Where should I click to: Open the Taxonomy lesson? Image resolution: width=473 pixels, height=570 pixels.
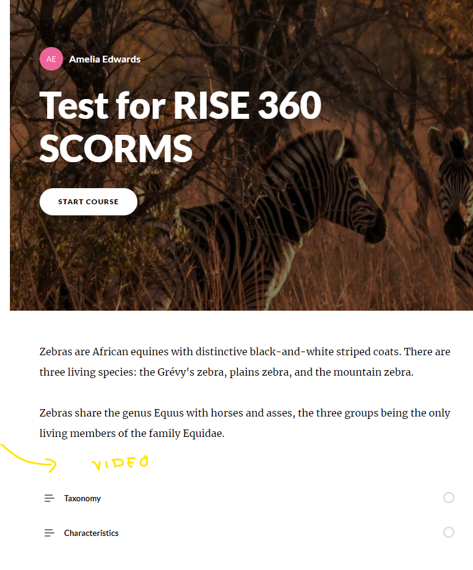(x=82, y=498)
